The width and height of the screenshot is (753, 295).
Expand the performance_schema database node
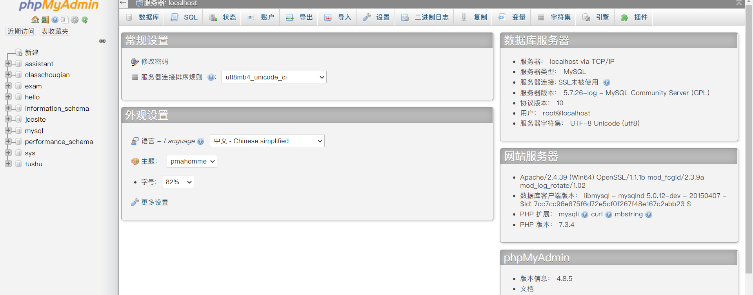8,141
